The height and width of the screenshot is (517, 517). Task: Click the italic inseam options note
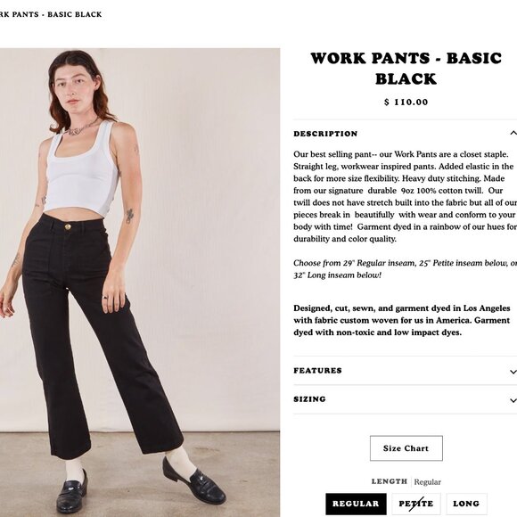[406, 269]
